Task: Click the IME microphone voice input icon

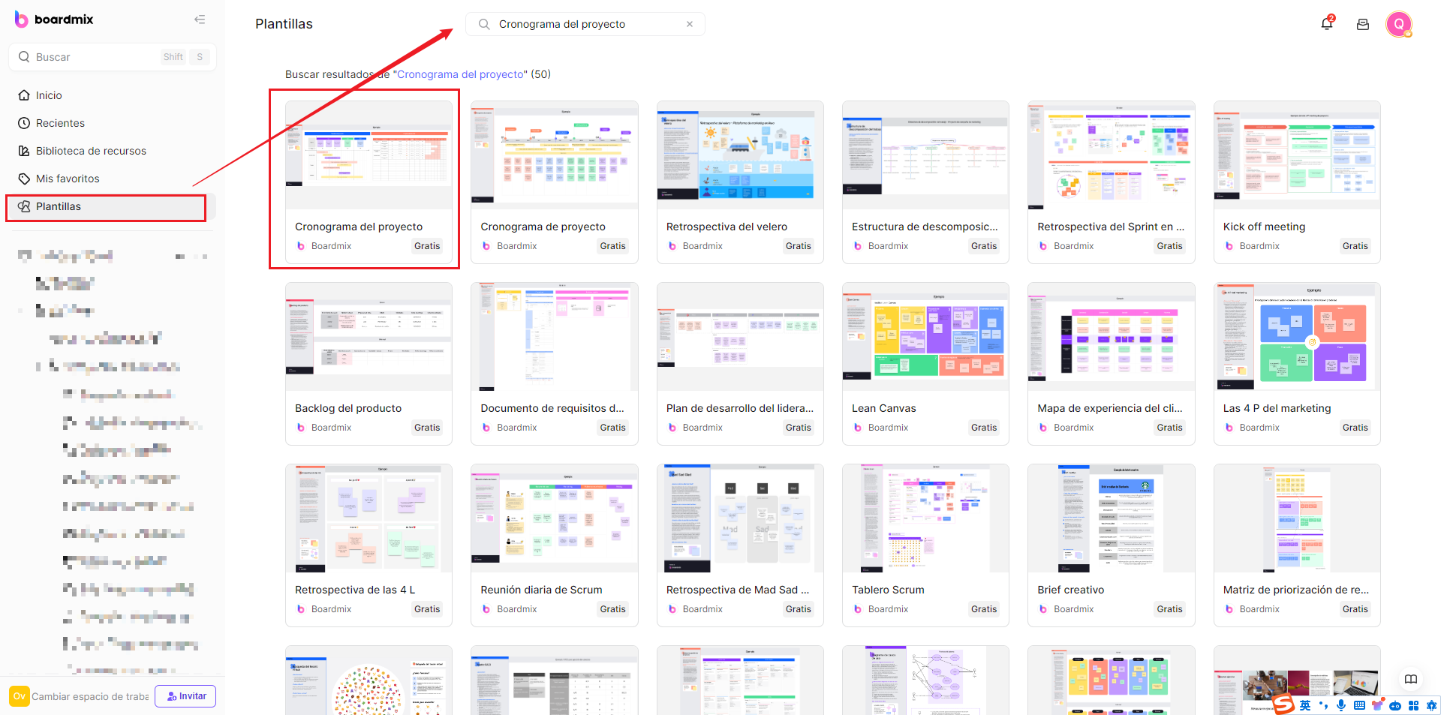Action: [x=1340, y=705]
